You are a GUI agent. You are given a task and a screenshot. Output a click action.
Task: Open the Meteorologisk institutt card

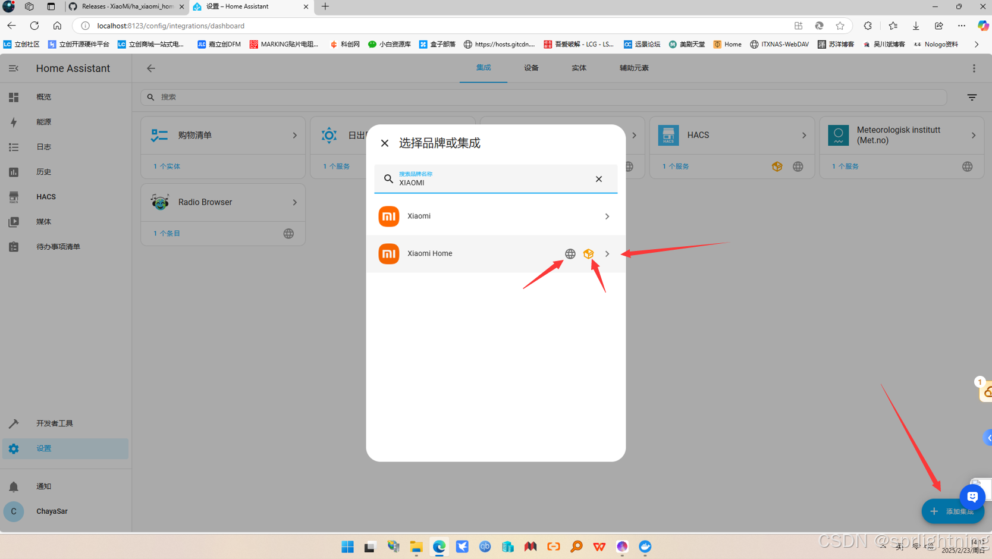coord(902,136)
